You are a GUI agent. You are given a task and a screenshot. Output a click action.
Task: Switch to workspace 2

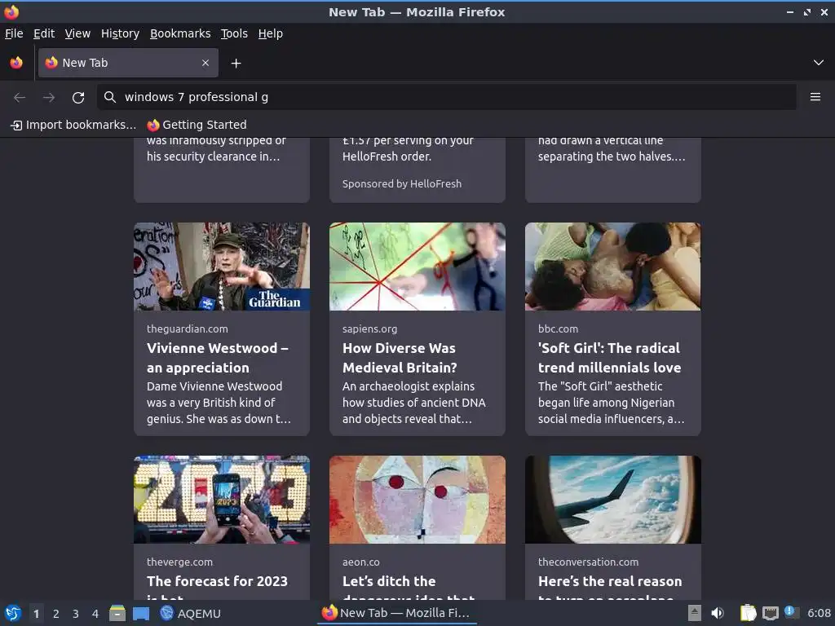tap(56, 614)
